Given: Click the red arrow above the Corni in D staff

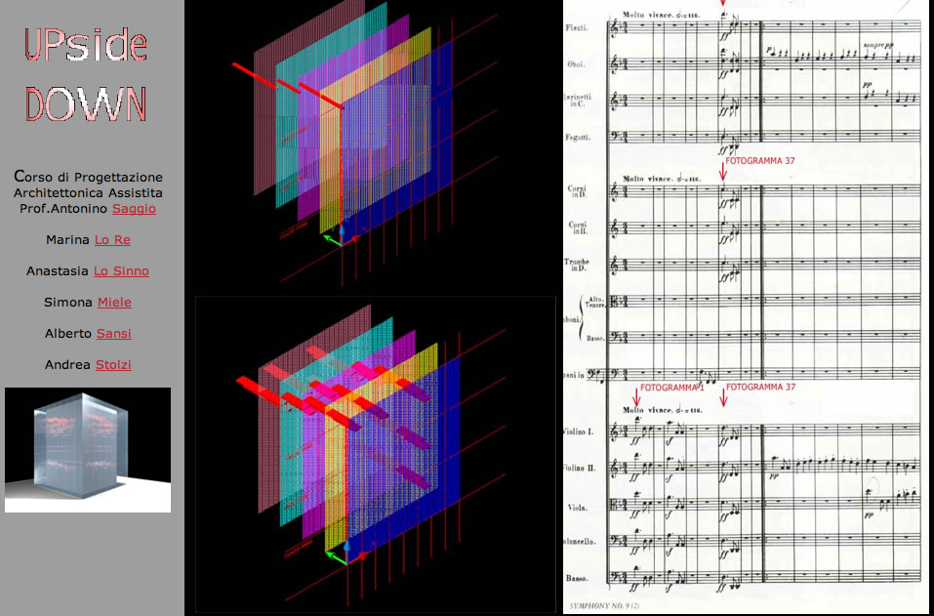Looking at the screenshot, I should pyautogui.click(x=722, y=172).
